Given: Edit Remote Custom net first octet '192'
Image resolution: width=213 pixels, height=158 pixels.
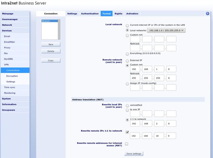Looking at the screenshot, I should (135, 69).
